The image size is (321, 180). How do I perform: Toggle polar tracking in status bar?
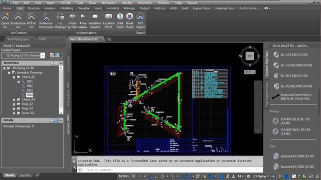163,176
